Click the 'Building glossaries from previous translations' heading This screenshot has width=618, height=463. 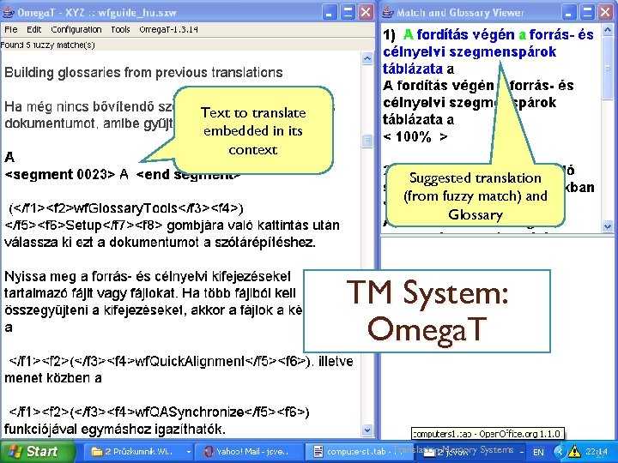(143, 72)
